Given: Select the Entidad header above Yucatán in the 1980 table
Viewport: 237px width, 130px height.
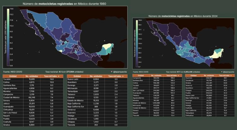Looking at the screenshot, I should tap(13, 77).
